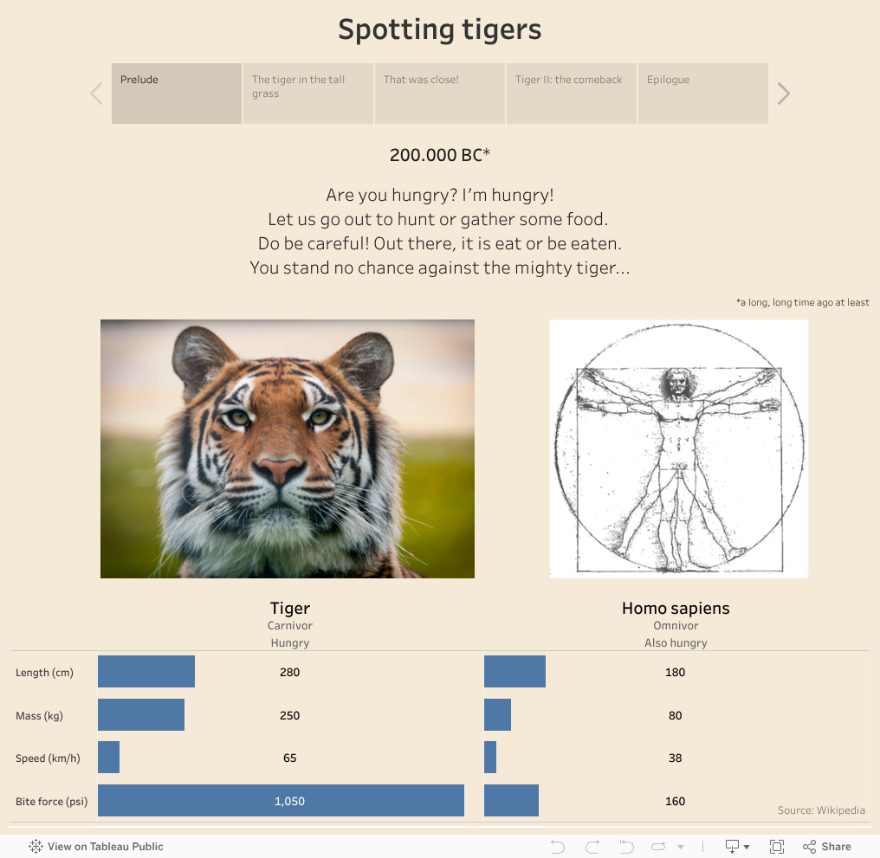Open the Refresh options dropdown arrow
880x858 pixels.
tap(681, 847)
